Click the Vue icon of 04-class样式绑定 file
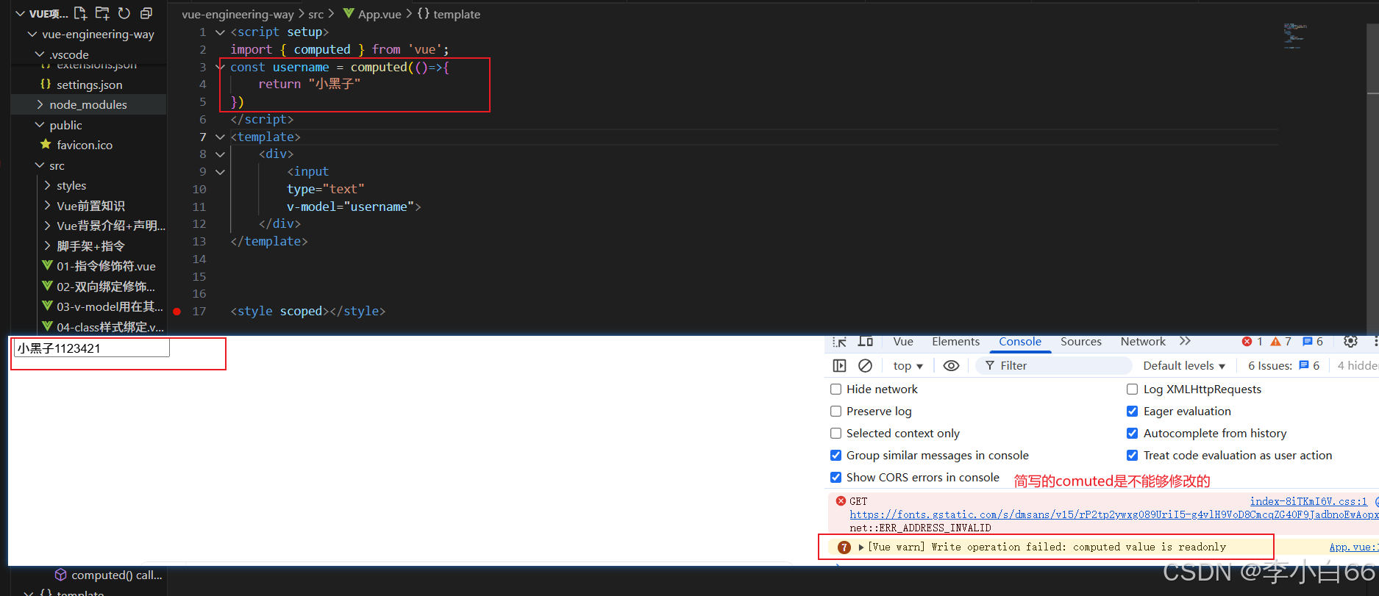 click(47, 326)
